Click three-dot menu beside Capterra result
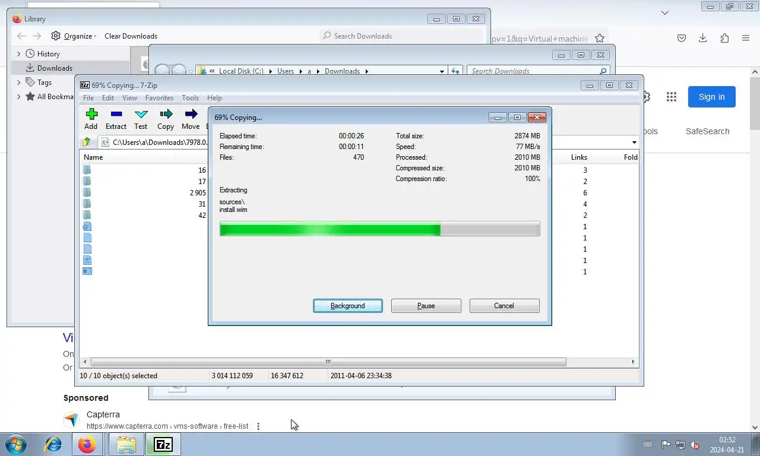 (258, 426)
